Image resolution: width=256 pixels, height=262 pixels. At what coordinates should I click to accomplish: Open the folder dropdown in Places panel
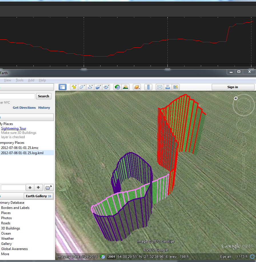(49, 188)
